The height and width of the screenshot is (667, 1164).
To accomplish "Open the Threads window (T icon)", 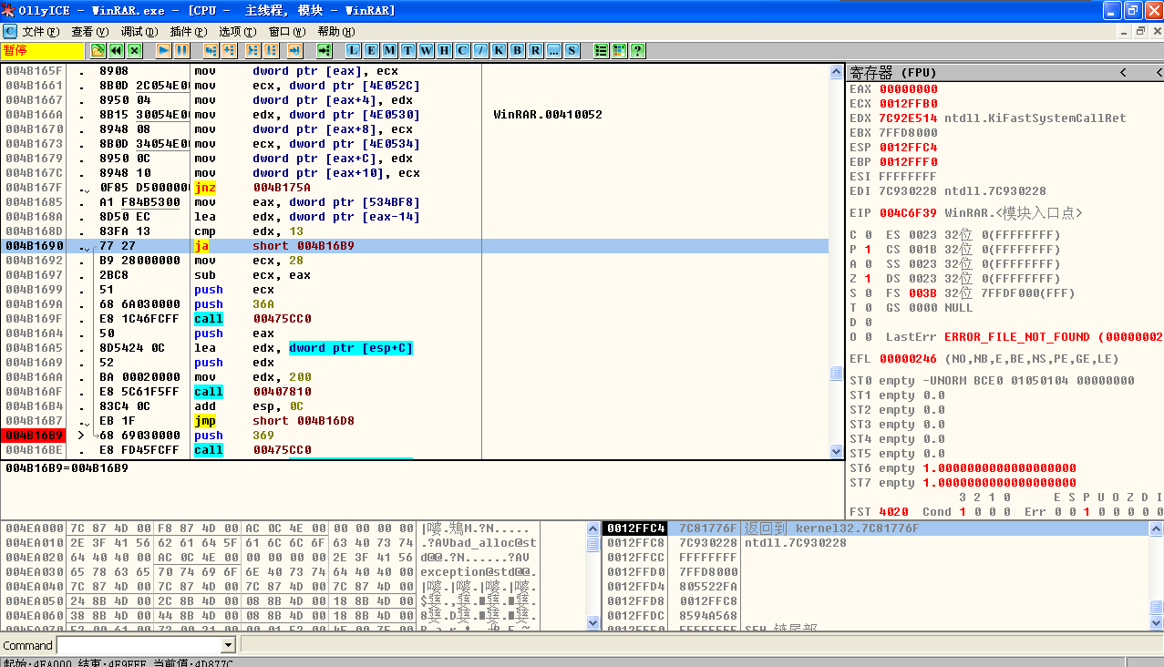I will (407, 51).
